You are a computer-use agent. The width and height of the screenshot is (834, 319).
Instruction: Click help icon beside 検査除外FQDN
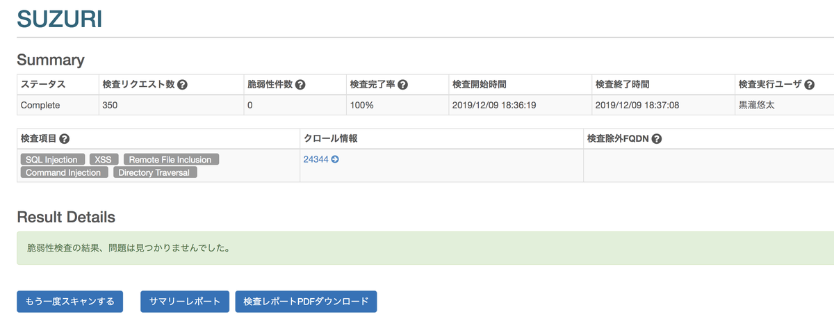(657, 139)
